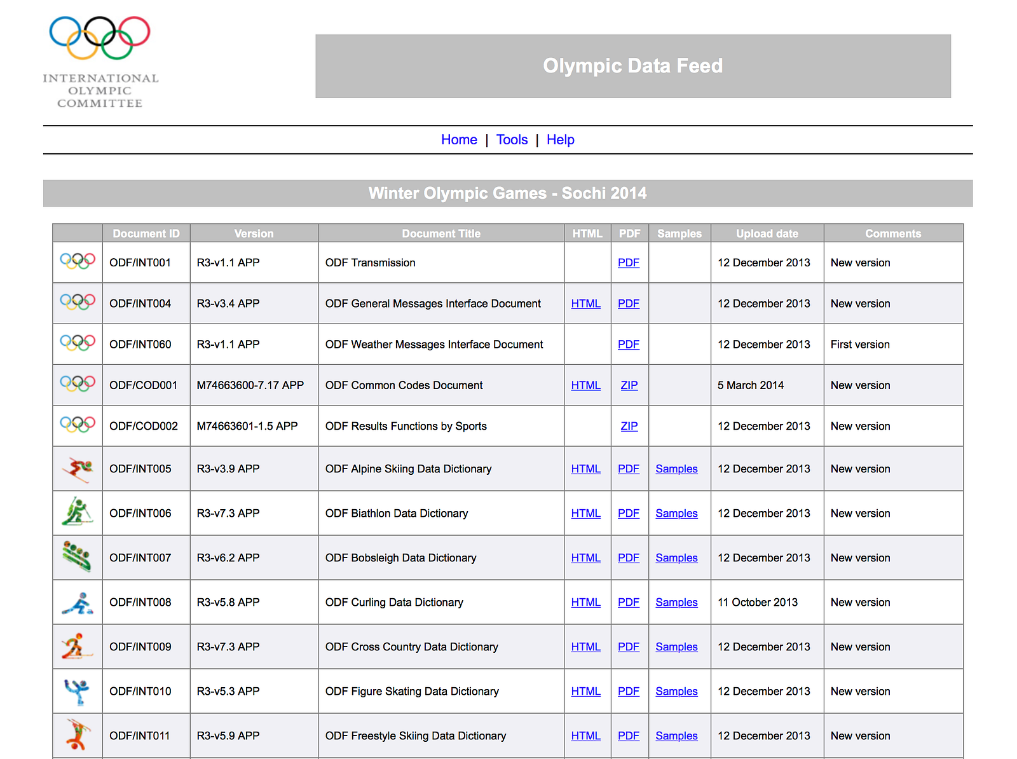This screenshot has height=759, width=1017.
Task: Download ZIP for ODF Common Codes Document
Action: pyautogui.click(x=629, y=385)
